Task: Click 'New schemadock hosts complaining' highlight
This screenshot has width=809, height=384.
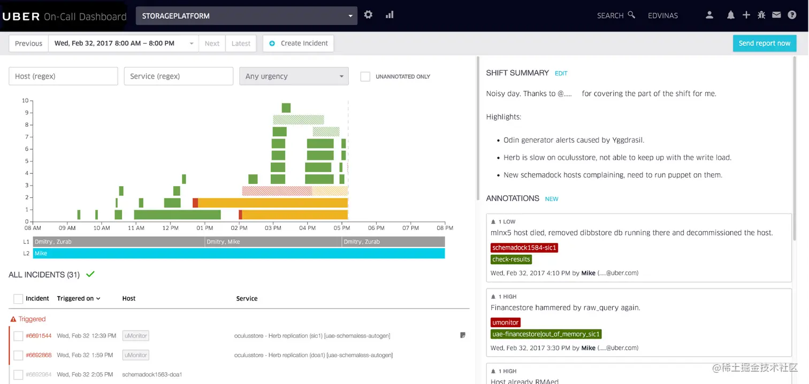Action: [x=613, y=175]
